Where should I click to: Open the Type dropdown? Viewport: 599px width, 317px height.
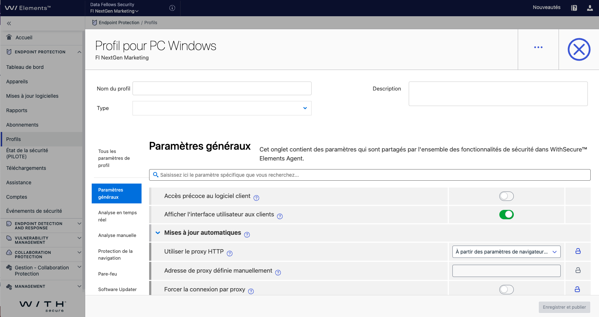click(222, 108)
